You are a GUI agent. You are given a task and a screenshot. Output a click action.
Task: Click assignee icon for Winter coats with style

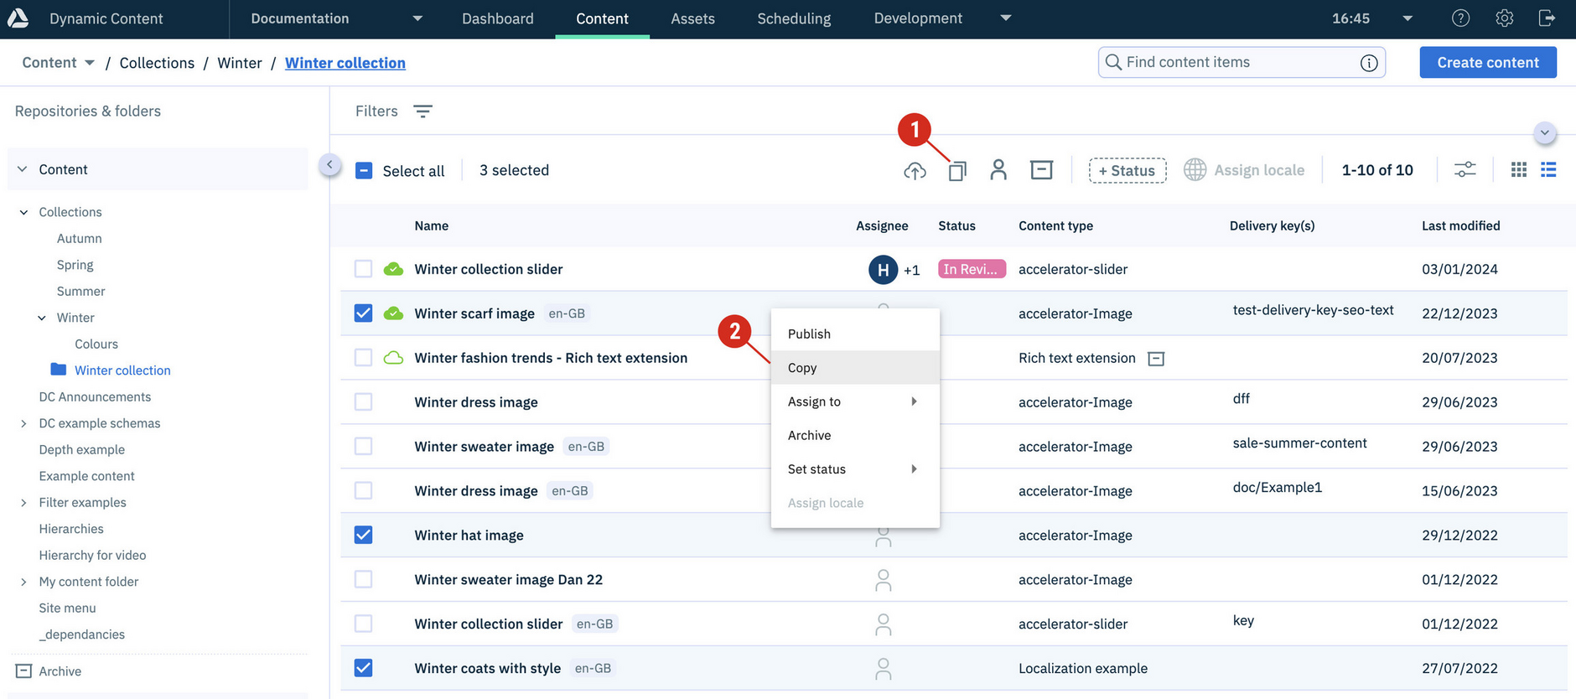point(883,669)
